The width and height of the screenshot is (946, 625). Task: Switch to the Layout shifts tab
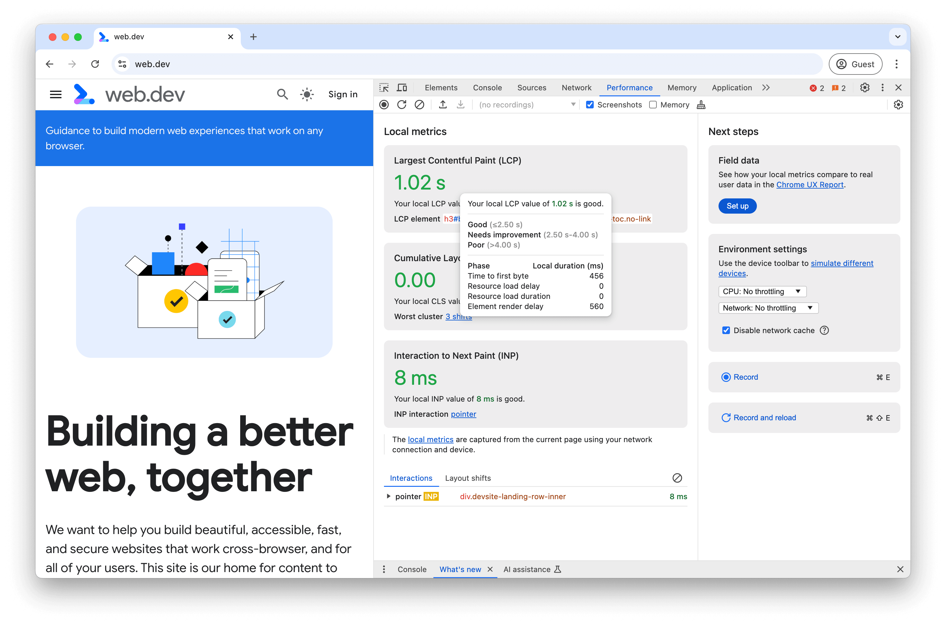coord(468,478)
